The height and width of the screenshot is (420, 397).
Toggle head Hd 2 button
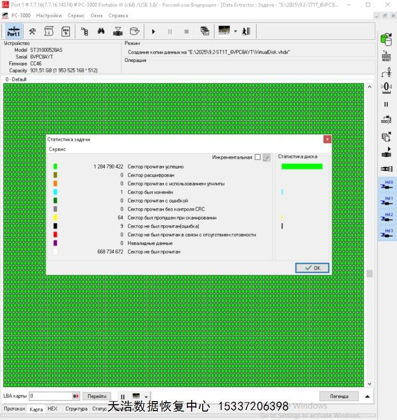pos(388,218)
